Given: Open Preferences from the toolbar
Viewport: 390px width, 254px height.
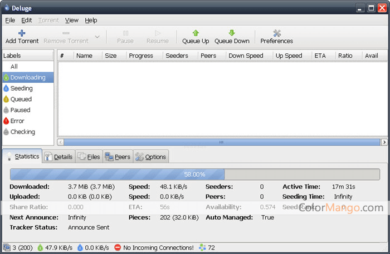Looking at the screenshot, I should pyautogui.click(x=276, y=33).
